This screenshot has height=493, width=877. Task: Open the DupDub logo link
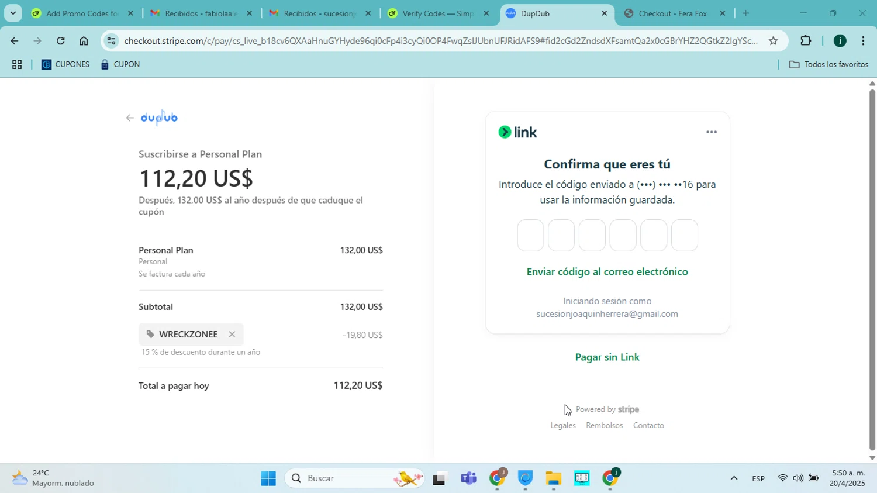(159, 118)
